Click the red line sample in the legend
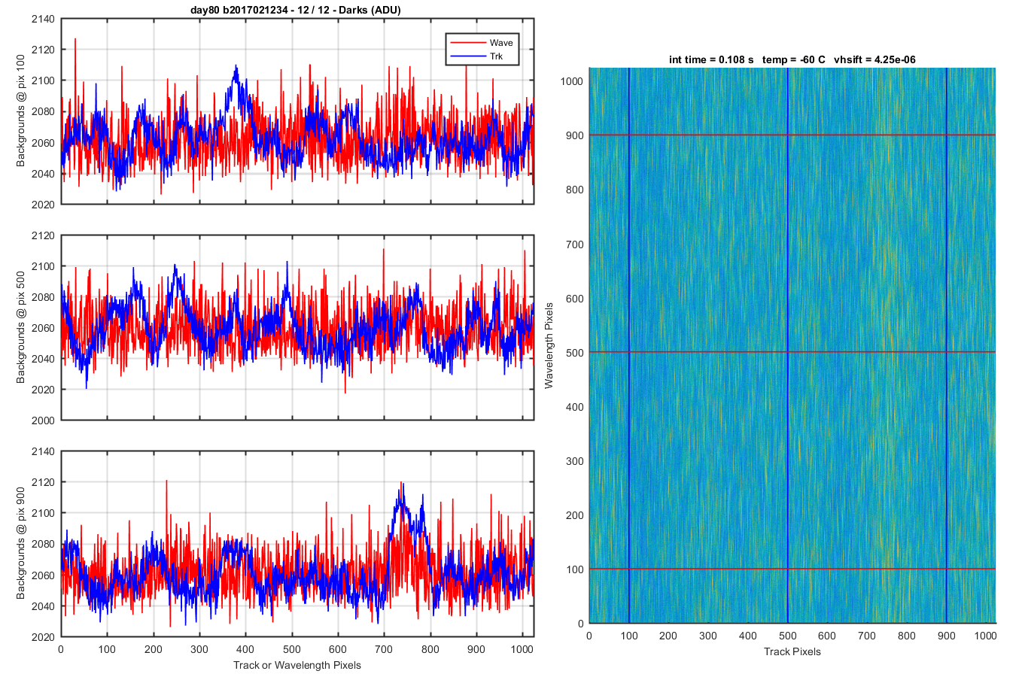The width and height of the screenshot is (1016, 677). tap(467, 43)
